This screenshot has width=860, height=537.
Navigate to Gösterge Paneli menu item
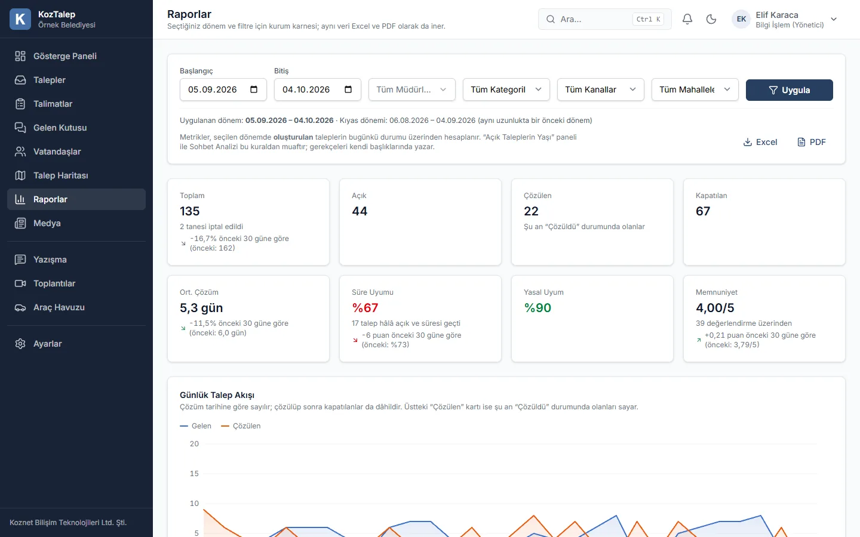[x=76, y=56]
